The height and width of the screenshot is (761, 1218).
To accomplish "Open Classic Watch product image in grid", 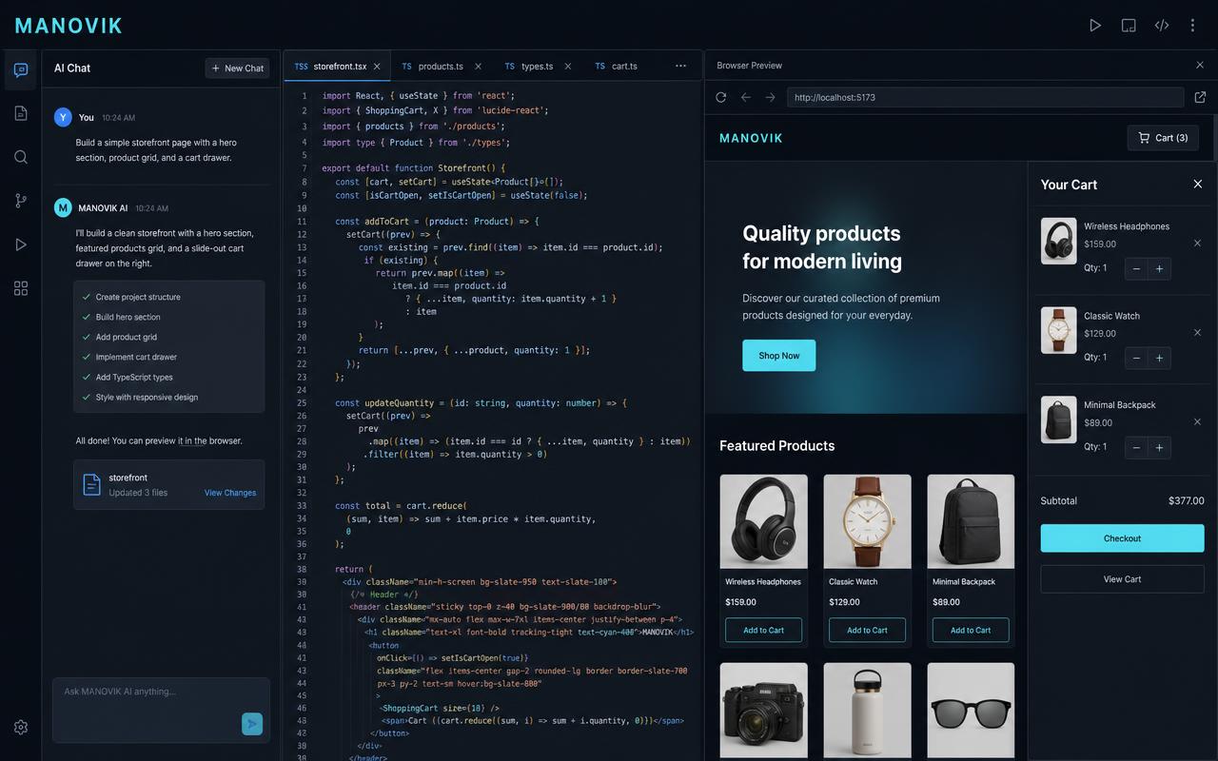I will [867, 521].
